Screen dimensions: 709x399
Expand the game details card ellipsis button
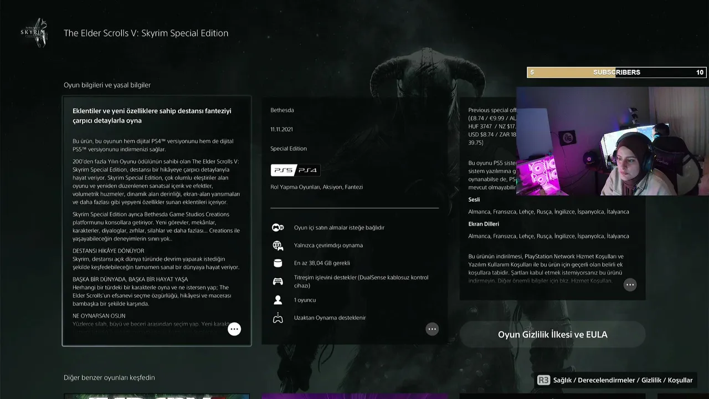[x=432, y=329]
